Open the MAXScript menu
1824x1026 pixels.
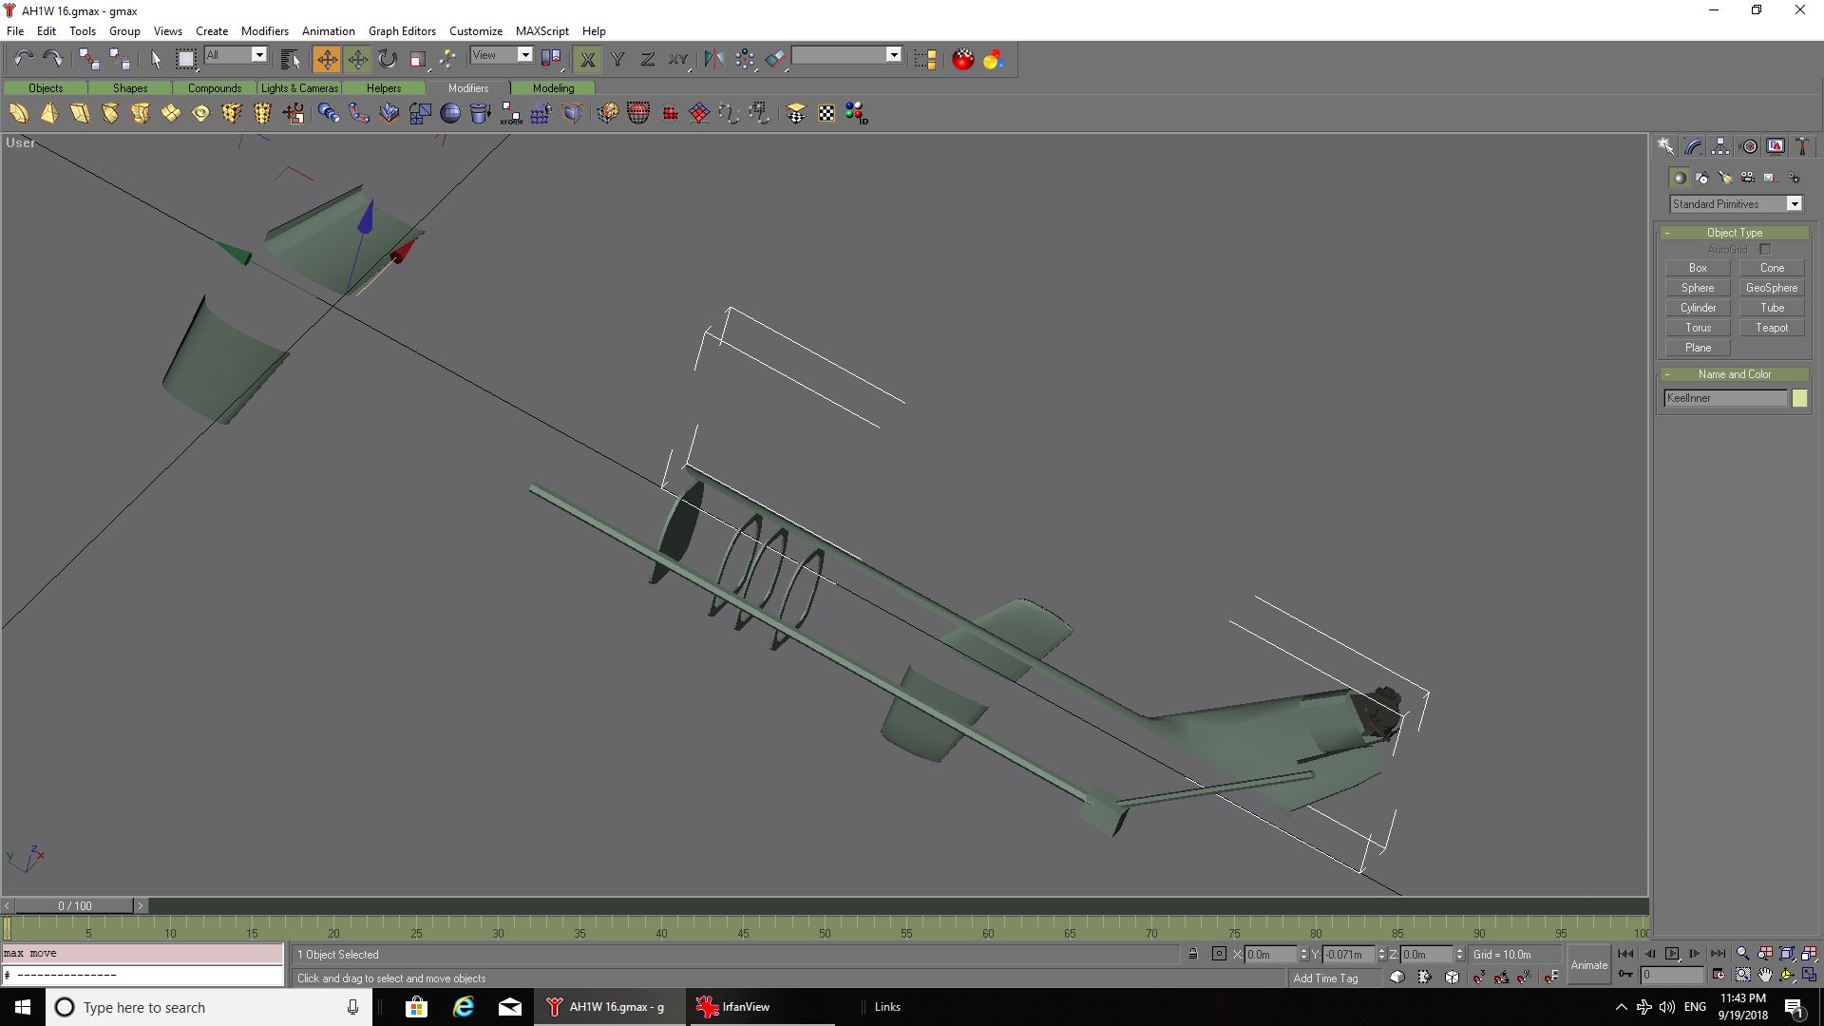pyautogui.click(x=541, y=30)
